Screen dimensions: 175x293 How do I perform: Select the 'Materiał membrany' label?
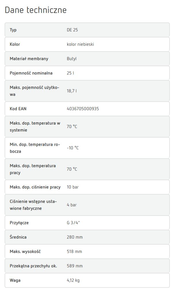point(29,59)
